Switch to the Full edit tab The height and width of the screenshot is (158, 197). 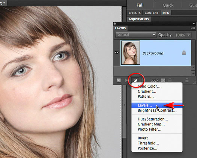[140, 5]
